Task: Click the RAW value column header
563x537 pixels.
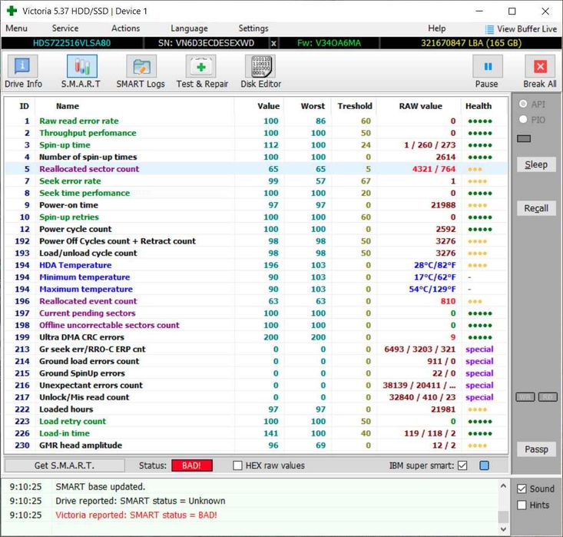Action: (x=420, y=106)
